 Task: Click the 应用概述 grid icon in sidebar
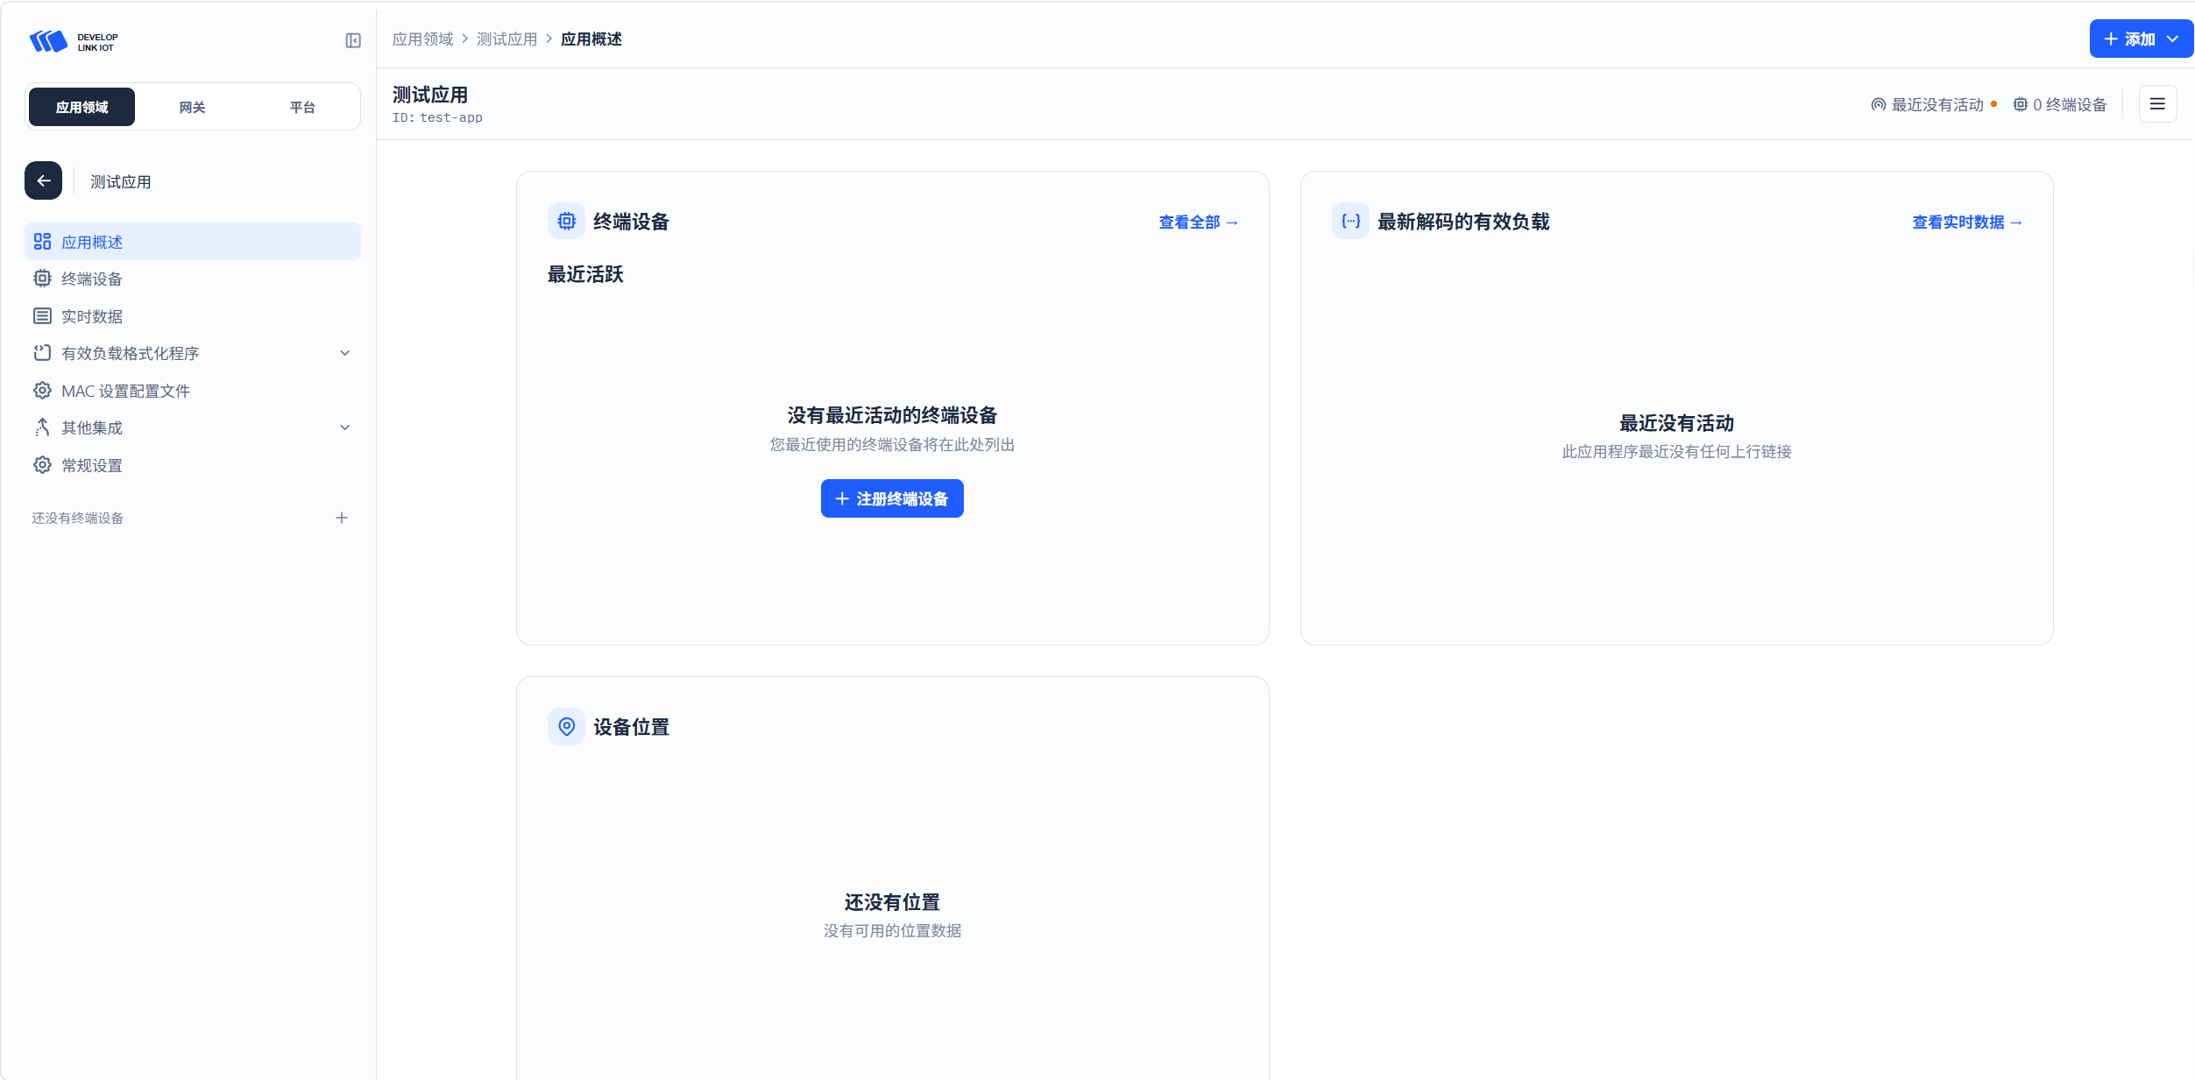click(x=42, y=241)
